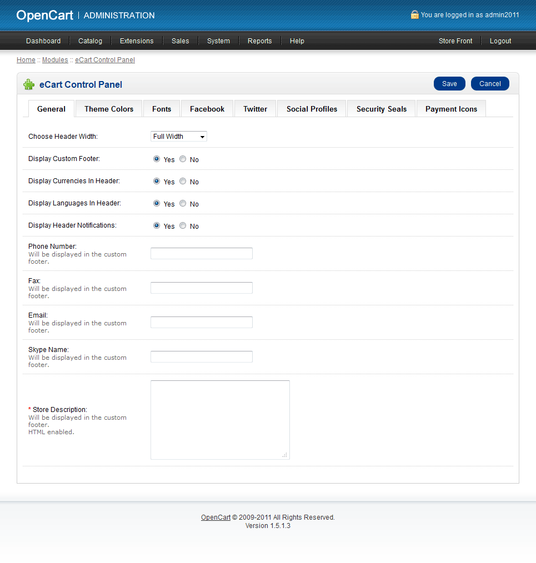The width and height of the screenshot is (536, 563).
Task: Click the 'eCart Control Panel' page heading
Action: pos(81,84)
